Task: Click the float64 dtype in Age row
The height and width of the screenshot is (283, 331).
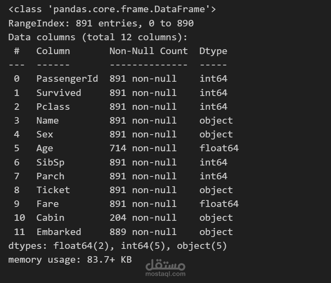Action: (x=219, y=148)
